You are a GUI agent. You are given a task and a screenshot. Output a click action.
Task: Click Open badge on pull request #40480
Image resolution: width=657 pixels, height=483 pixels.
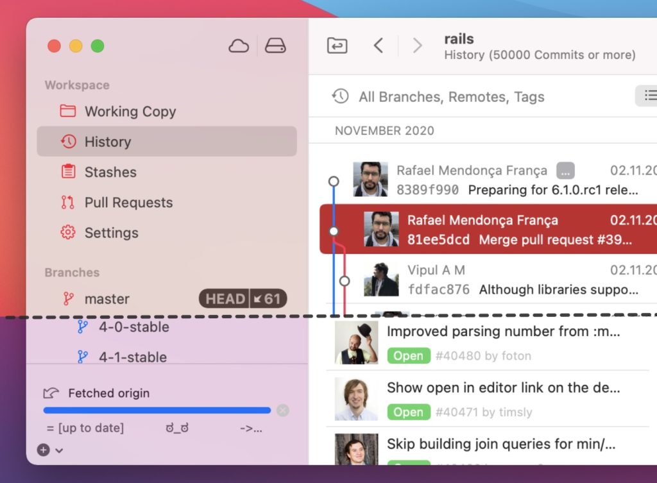click(409, 355)
